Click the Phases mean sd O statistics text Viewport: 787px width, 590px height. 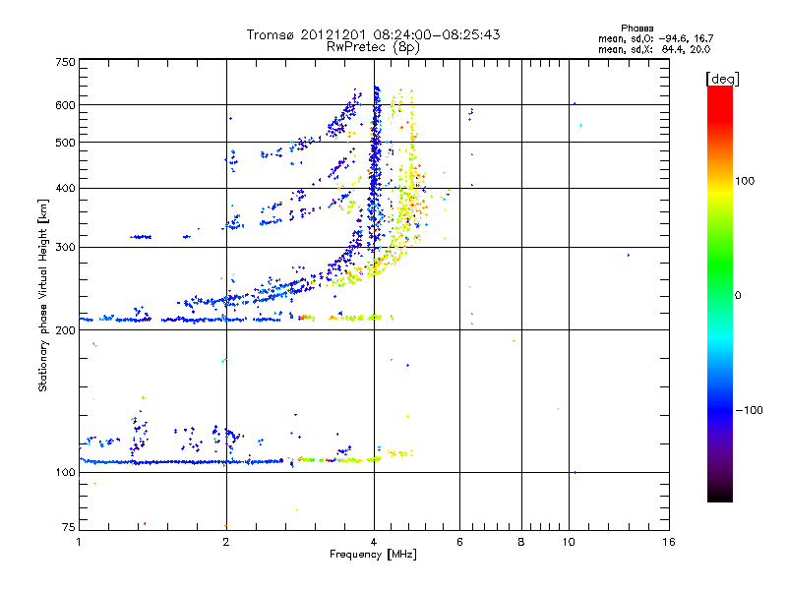pyautogui.click(x=655, y=38)
